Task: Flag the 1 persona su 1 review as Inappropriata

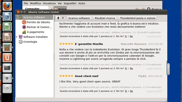Action: tap(154, 36)
